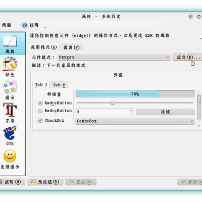Click the 套用 apply button

click(190, 182)
